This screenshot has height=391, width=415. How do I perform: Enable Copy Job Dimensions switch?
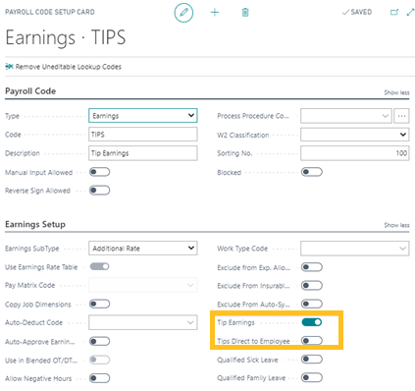click(99, 304)
